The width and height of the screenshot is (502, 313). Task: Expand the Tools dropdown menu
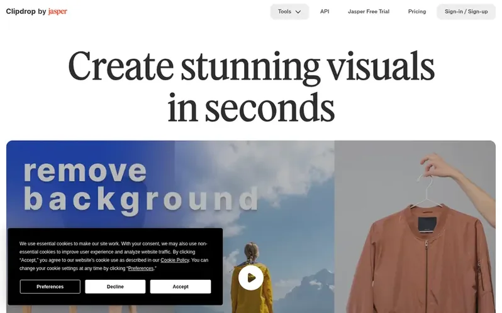click(x=289, y=11)
